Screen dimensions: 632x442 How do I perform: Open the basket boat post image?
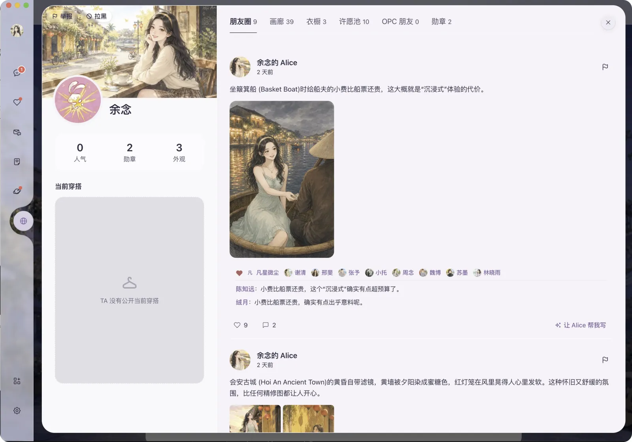click(x=282, y=179)
